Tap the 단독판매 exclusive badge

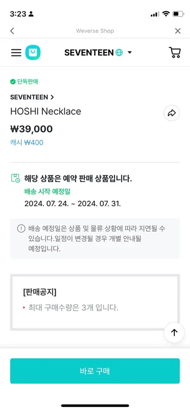(x=24, y=82)
